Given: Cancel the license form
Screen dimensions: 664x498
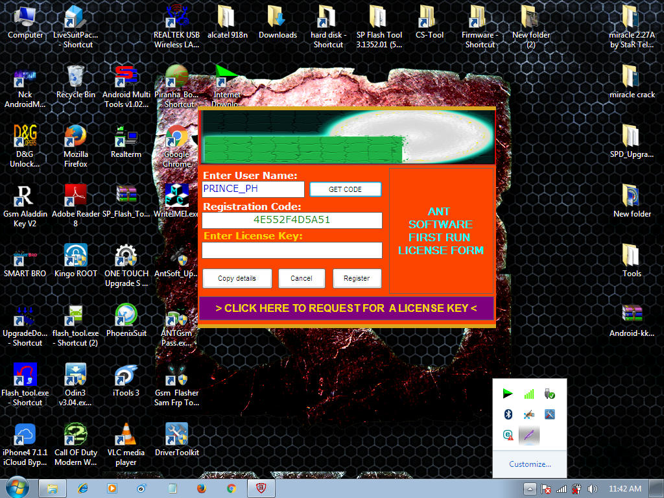Looking at the screenshot, I should pos(302,278).
